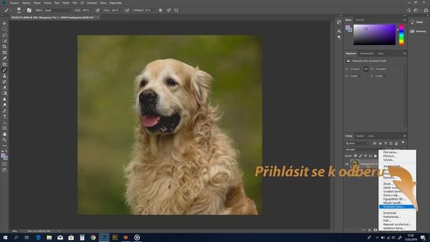Select the Blur tool

(x=5, y=99)
